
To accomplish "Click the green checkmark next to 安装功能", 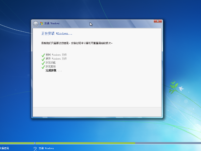I will pos(43,63).
